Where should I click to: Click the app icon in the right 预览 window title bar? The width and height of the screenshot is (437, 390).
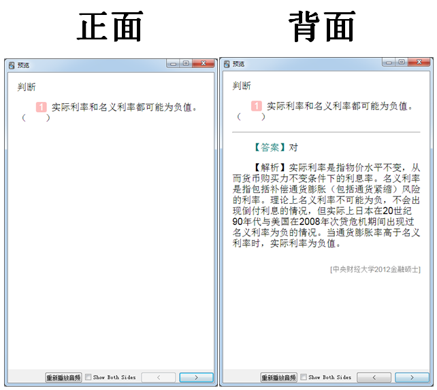(x=227, y=64)
